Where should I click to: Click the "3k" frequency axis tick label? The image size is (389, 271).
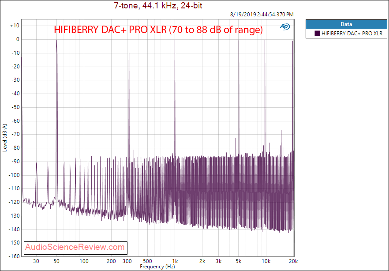pyautogui.click(x=218, y=261)
